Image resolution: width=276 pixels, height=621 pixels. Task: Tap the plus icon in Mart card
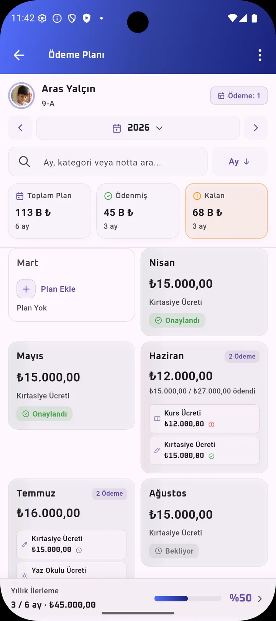click(26, 289)
